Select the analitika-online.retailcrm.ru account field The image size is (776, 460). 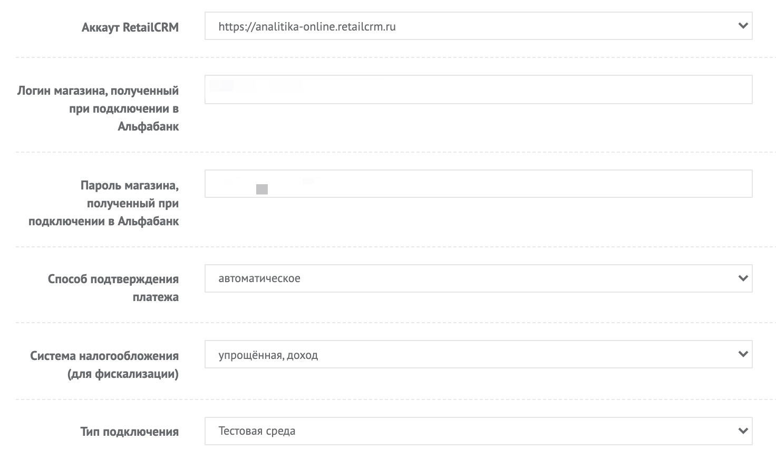pyautogui.click(x=478, y=26)
